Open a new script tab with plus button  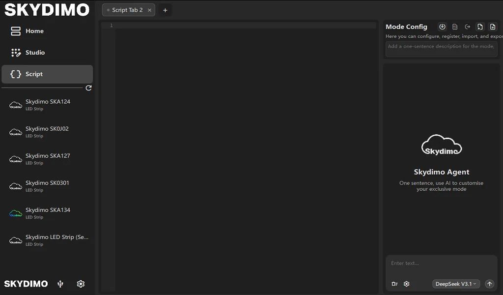click(x=165, y=10)
